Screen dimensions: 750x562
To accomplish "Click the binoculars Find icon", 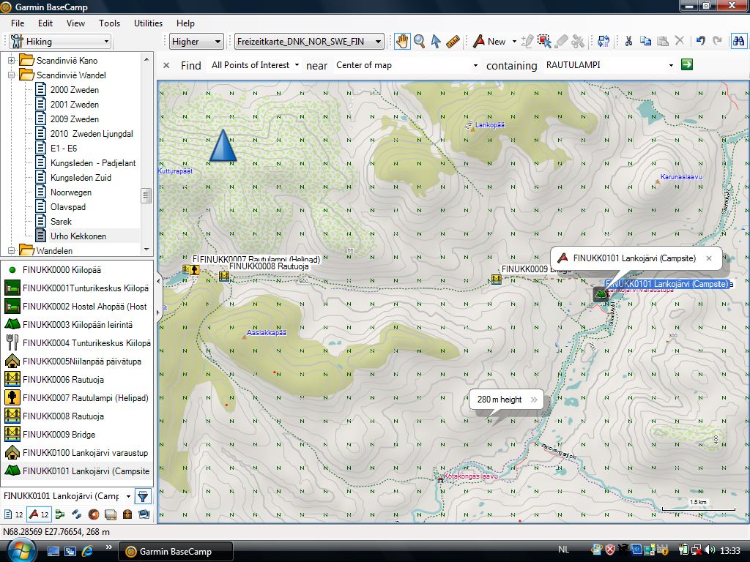I will pyautogui.click(x=738, y=42).
